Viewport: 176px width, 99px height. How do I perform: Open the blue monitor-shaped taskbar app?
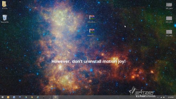pos(20,97)
